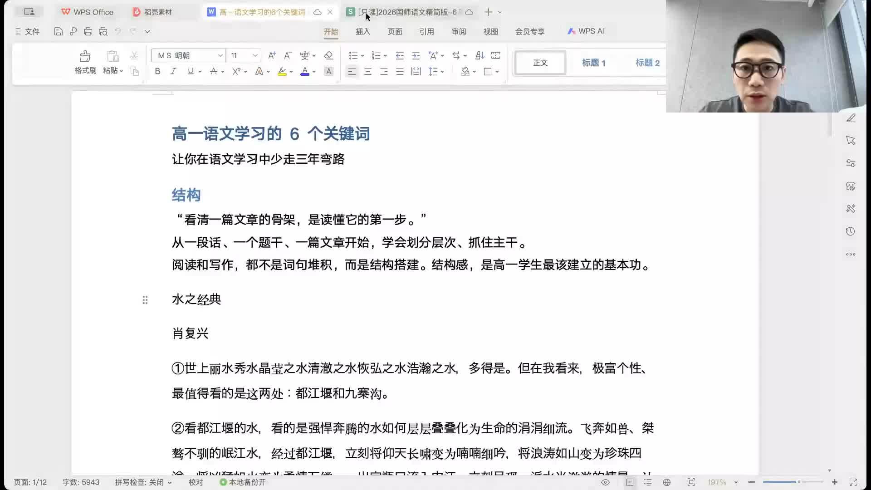
Task: Click the Format Painter brush icon
Action: [x=85, y=56]
